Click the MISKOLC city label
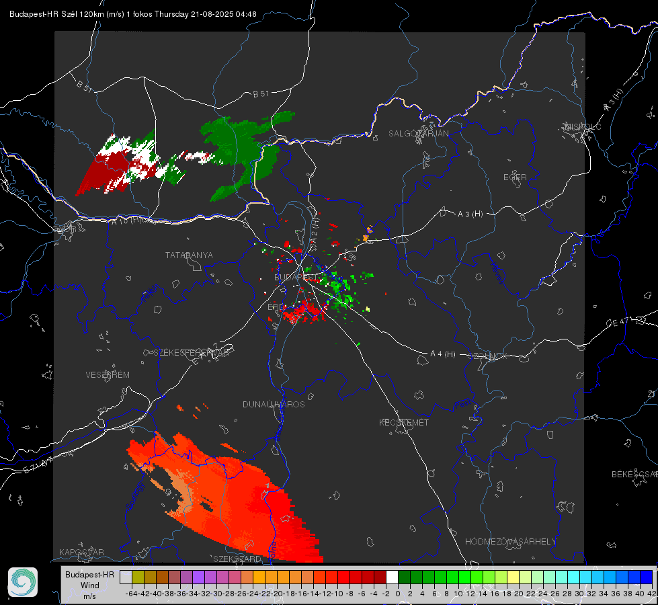Screen dimensions: 658x605 583,127
